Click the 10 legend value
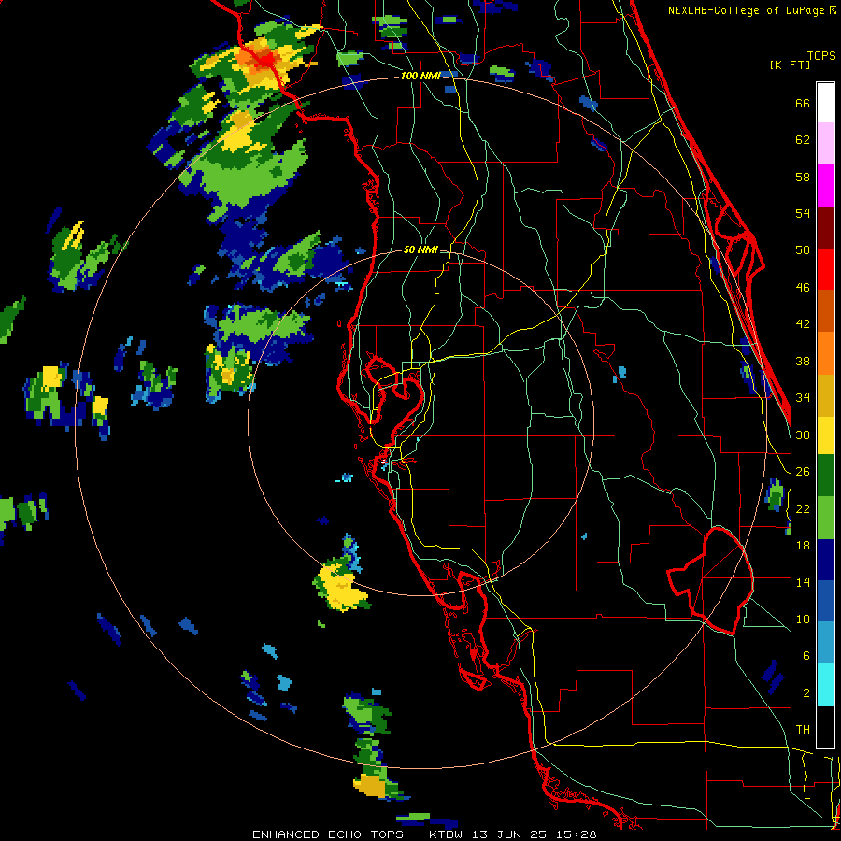841x841 pixels. (803, 619)
